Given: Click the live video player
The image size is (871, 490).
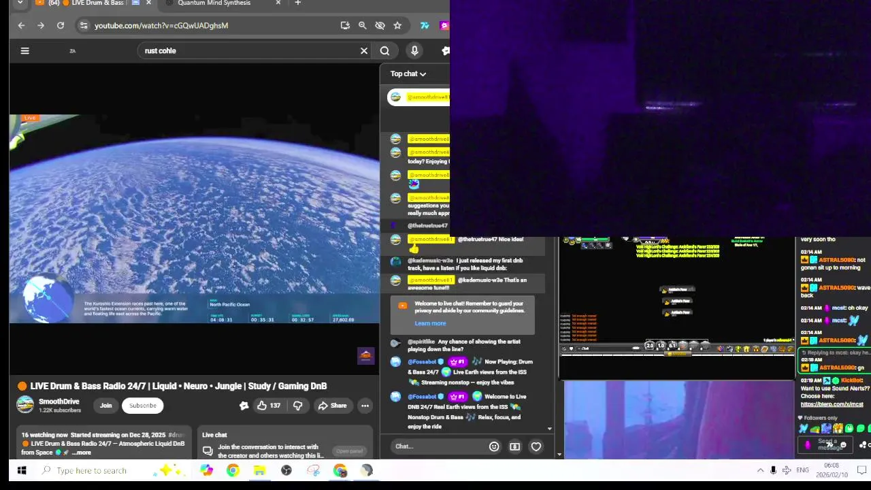Looking at the screenshot, I should (x=194, y=219).
